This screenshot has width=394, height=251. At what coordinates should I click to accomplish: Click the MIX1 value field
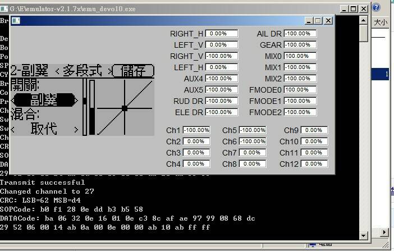click(x=300, y=67)
